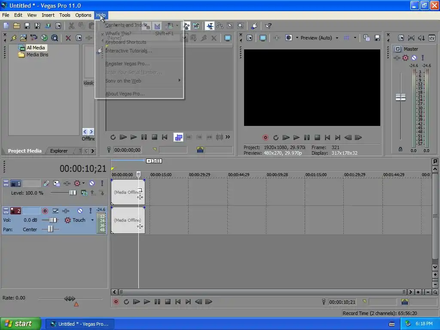Click the Copy Snapshot to clipboard icon

[367, 38]
